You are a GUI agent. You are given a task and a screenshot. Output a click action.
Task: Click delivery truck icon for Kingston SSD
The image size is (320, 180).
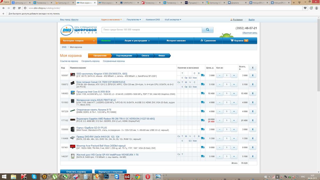[x=203, y=76]
